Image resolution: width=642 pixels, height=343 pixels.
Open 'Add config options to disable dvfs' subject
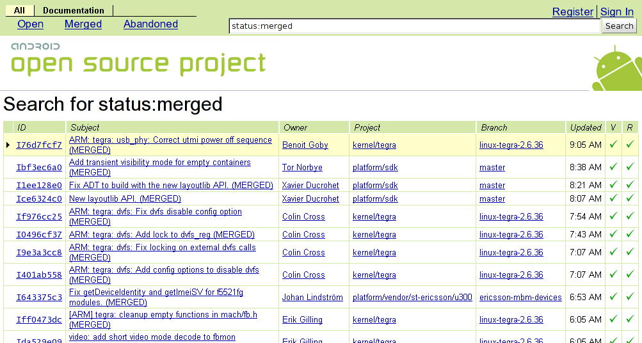164,275
